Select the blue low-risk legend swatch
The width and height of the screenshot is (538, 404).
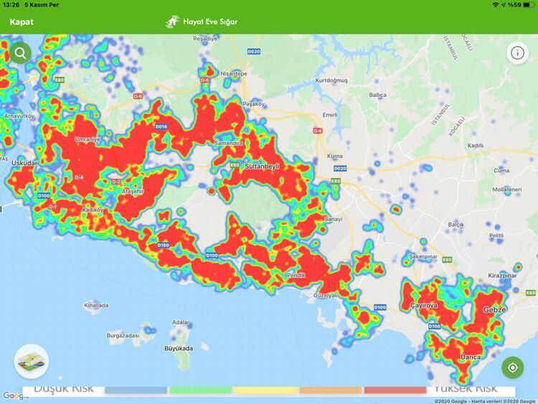tap(136, 390)
